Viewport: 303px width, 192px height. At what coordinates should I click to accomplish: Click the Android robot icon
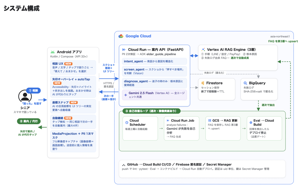[53, 52]
